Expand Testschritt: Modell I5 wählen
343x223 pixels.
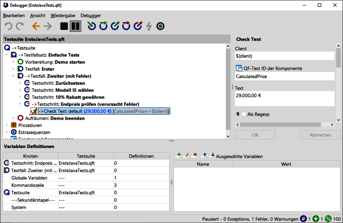[x=20, y=90]
